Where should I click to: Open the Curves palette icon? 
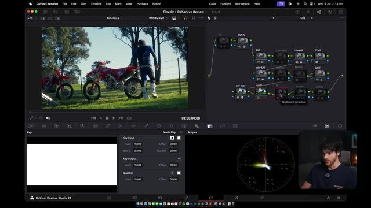click(108, 126)
